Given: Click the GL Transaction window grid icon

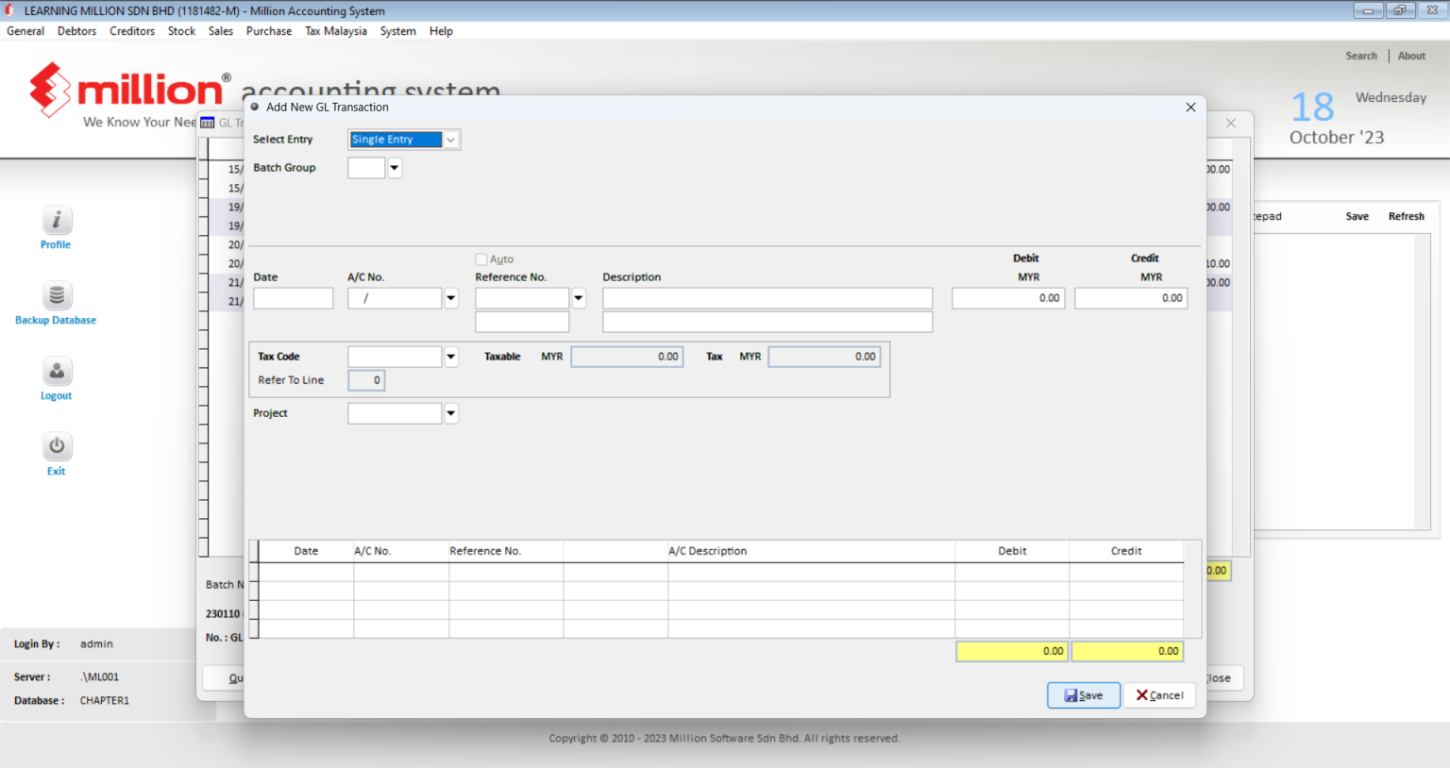Looking at the screenshot, I should [210, 123].
